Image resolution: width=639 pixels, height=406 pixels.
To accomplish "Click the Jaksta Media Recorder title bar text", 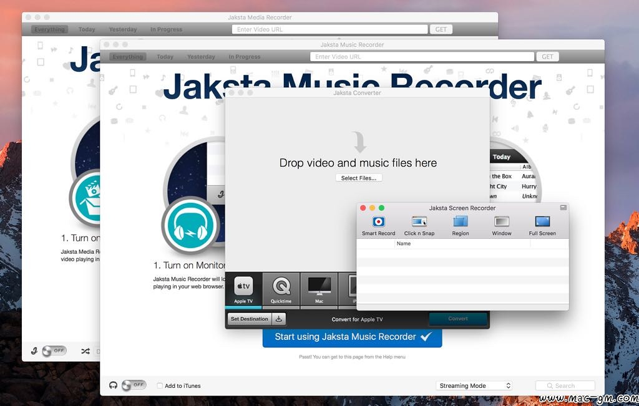I will pos(260,17).
